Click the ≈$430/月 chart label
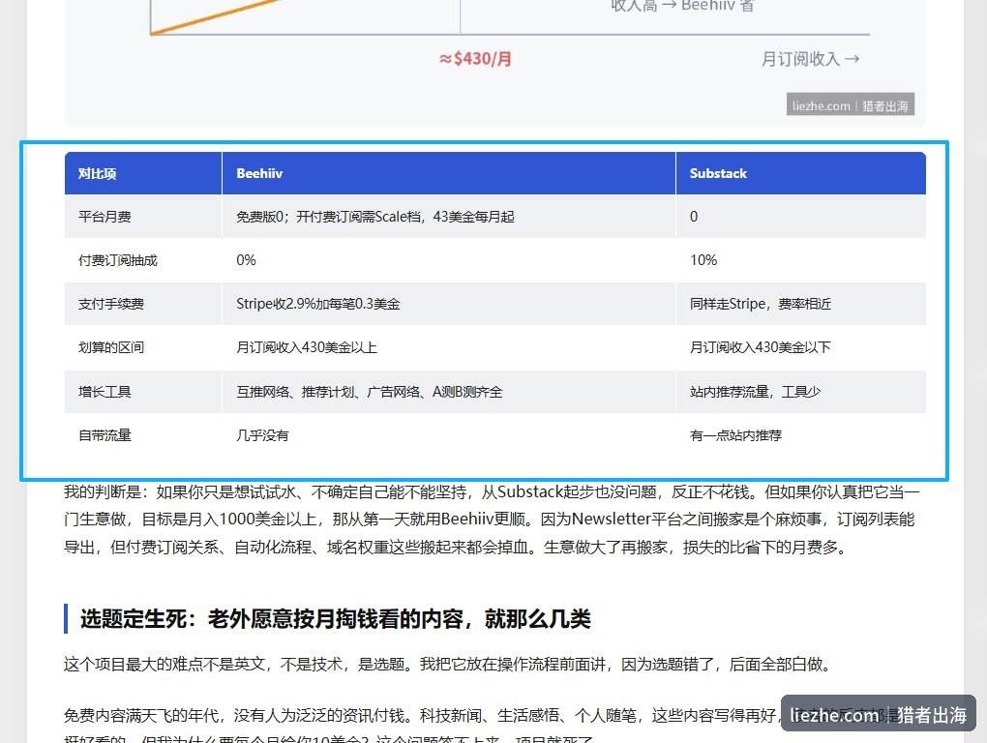The height and width of the screenshot is (743, 987). (x=475, y=58)
